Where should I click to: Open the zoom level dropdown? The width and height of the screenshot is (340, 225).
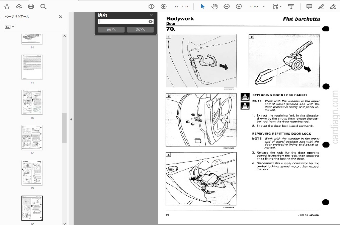click(x=264, y=6)
